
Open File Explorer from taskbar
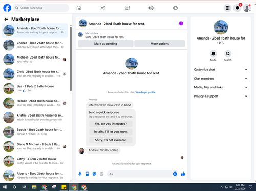point(34,187)
